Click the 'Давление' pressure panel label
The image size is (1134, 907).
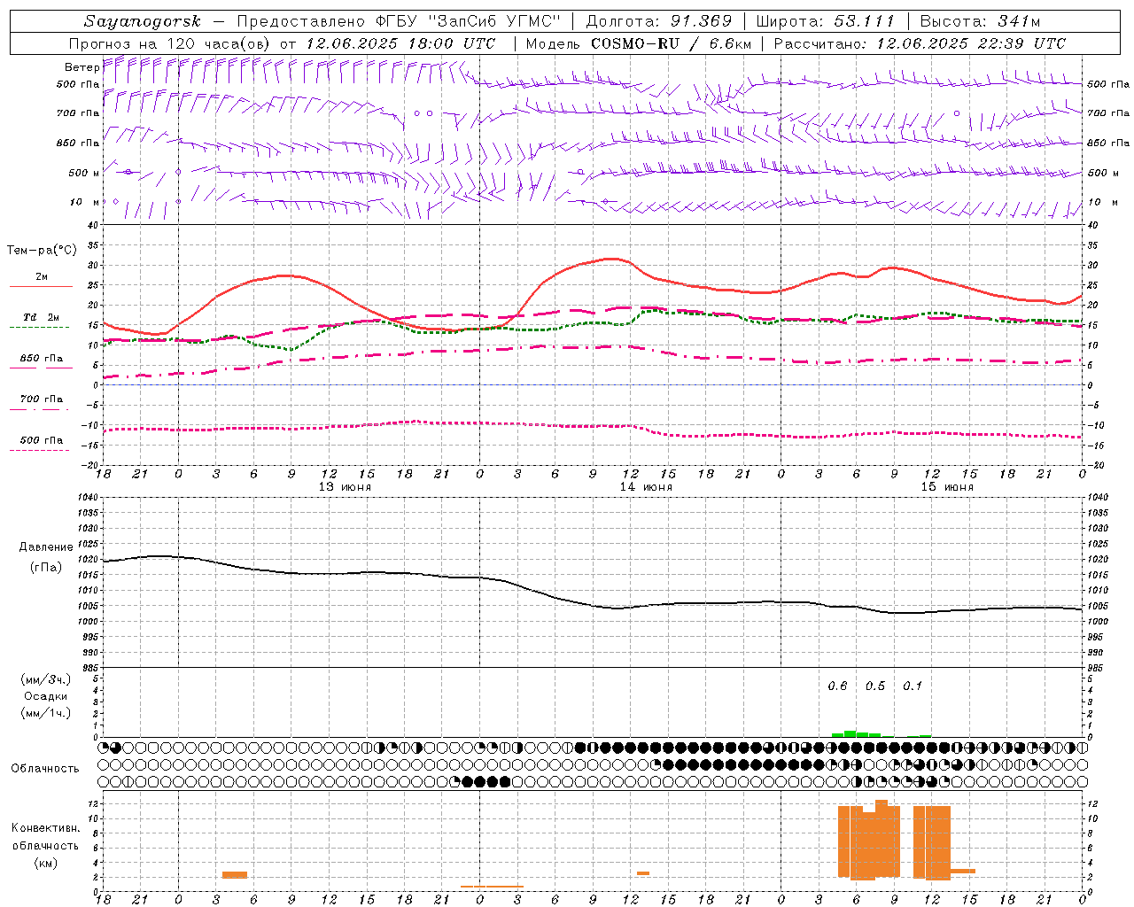pyautogui.click(x=46, y=547)
